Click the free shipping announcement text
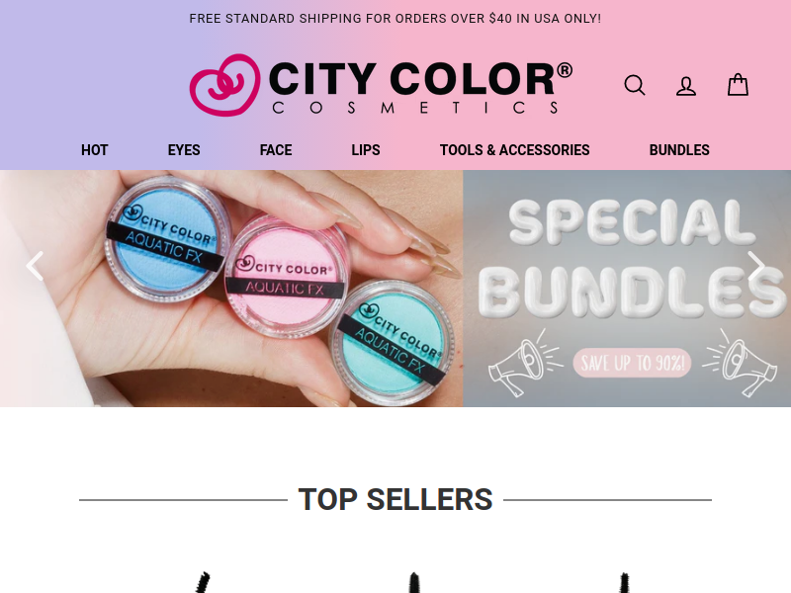791x593 pixels. pos(395,19)
